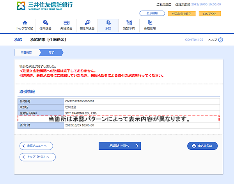234x184 pixels.
Task: Click the ヘルプ text link
Action: 213,40
